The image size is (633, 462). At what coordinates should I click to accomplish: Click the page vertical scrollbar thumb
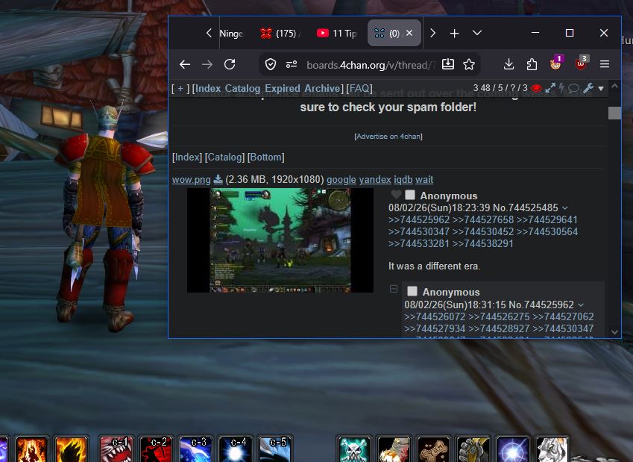point(614,113)
